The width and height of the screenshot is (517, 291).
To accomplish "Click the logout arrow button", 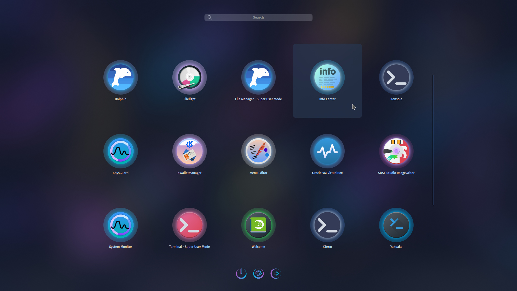I will [x=276, y=273].
